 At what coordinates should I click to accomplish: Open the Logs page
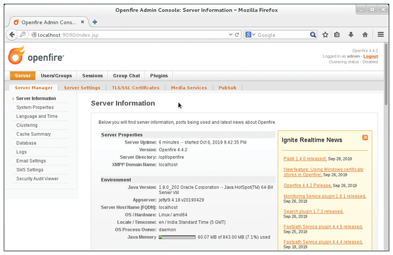pyautogui.click(x=22, y=152)
